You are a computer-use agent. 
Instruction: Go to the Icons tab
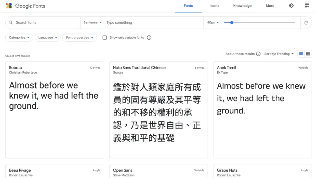[215, 6]
